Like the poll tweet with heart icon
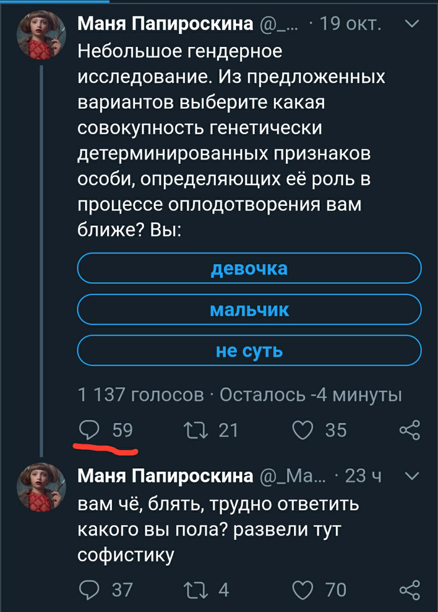 303,430
